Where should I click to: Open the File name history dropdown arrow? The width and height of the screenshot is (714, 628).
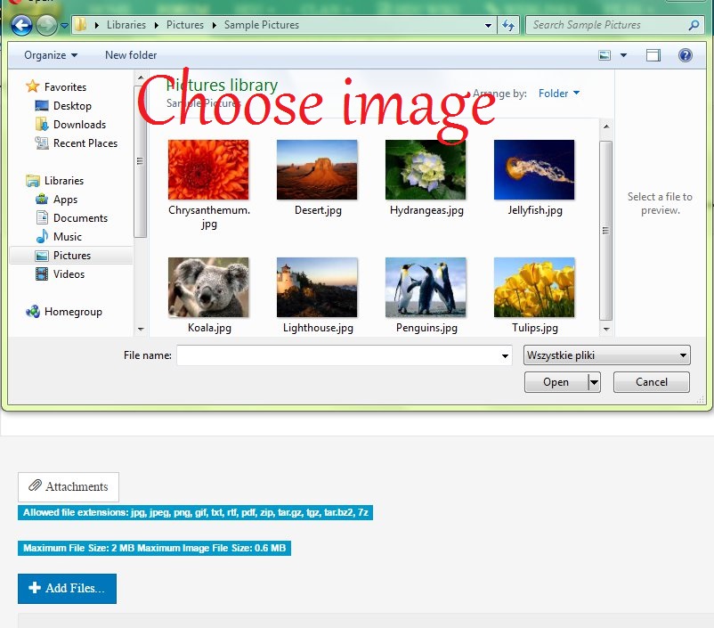pyautogui.click(x=505, y=355)
